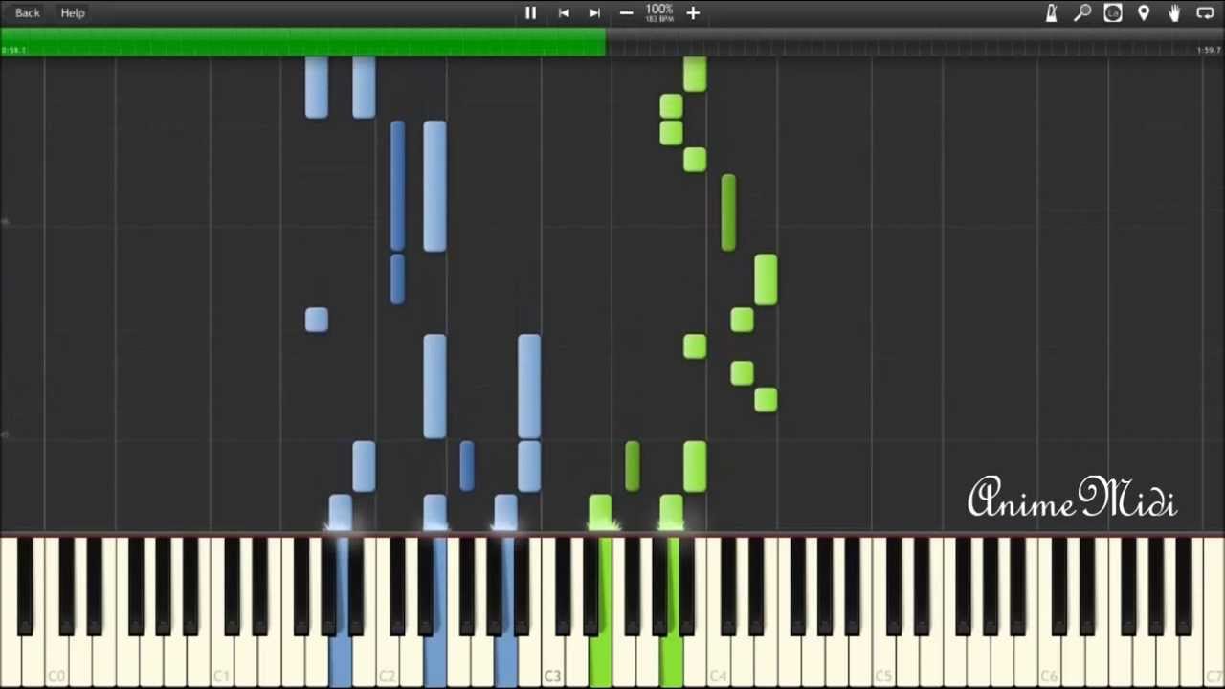Screen dimensions: 1225x689
Task: Click the total time 1:59.7
Action: tap(1210, 50)
